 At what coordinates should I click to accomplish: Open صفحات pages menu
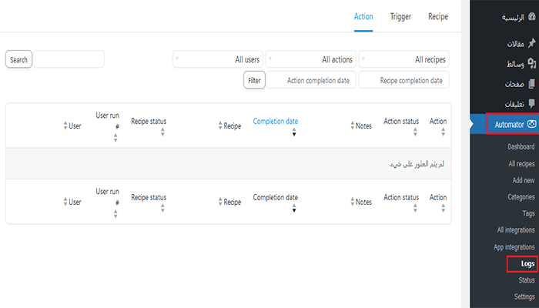(514, 84)
